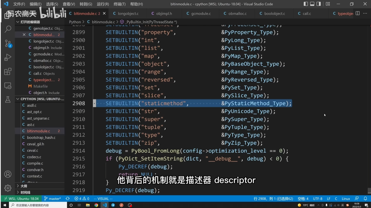Collapse the 打开的编辑器 section
The image size is (371, 208).
pos(18,22)
